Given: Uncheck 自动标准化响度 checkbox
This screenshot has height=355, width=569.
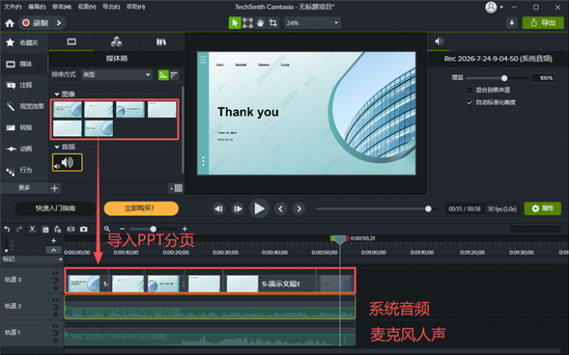Looking at the screenshot, I should pos(469,102).
